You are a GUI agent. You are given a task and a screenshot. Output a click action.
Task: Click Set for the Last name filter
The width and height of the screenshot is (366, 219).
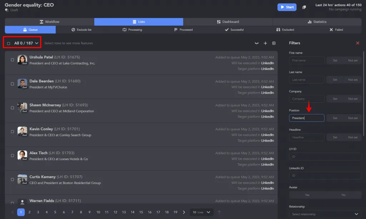pos(335,80)
